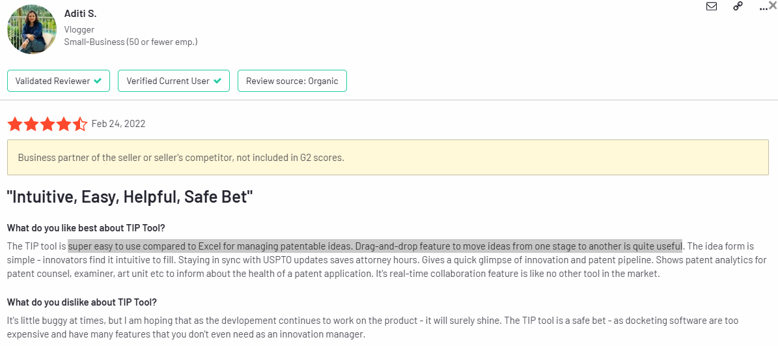Click the Feb 24, 2022 review date

pyautogui.click(x=118, y=124)
